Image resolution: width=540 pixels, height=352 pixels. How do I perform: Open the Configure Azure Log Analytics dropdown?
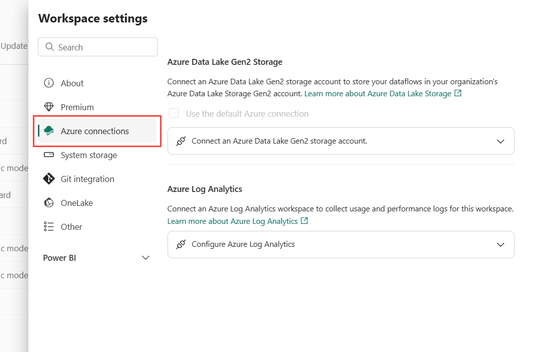point(501,244)
